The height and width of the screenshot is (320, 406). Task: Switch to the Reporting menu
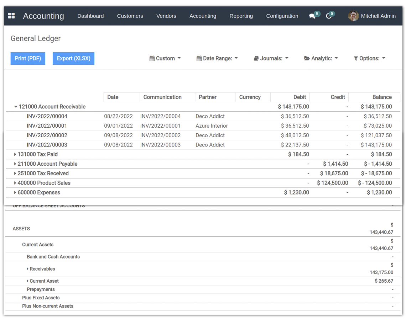[241, 16]
